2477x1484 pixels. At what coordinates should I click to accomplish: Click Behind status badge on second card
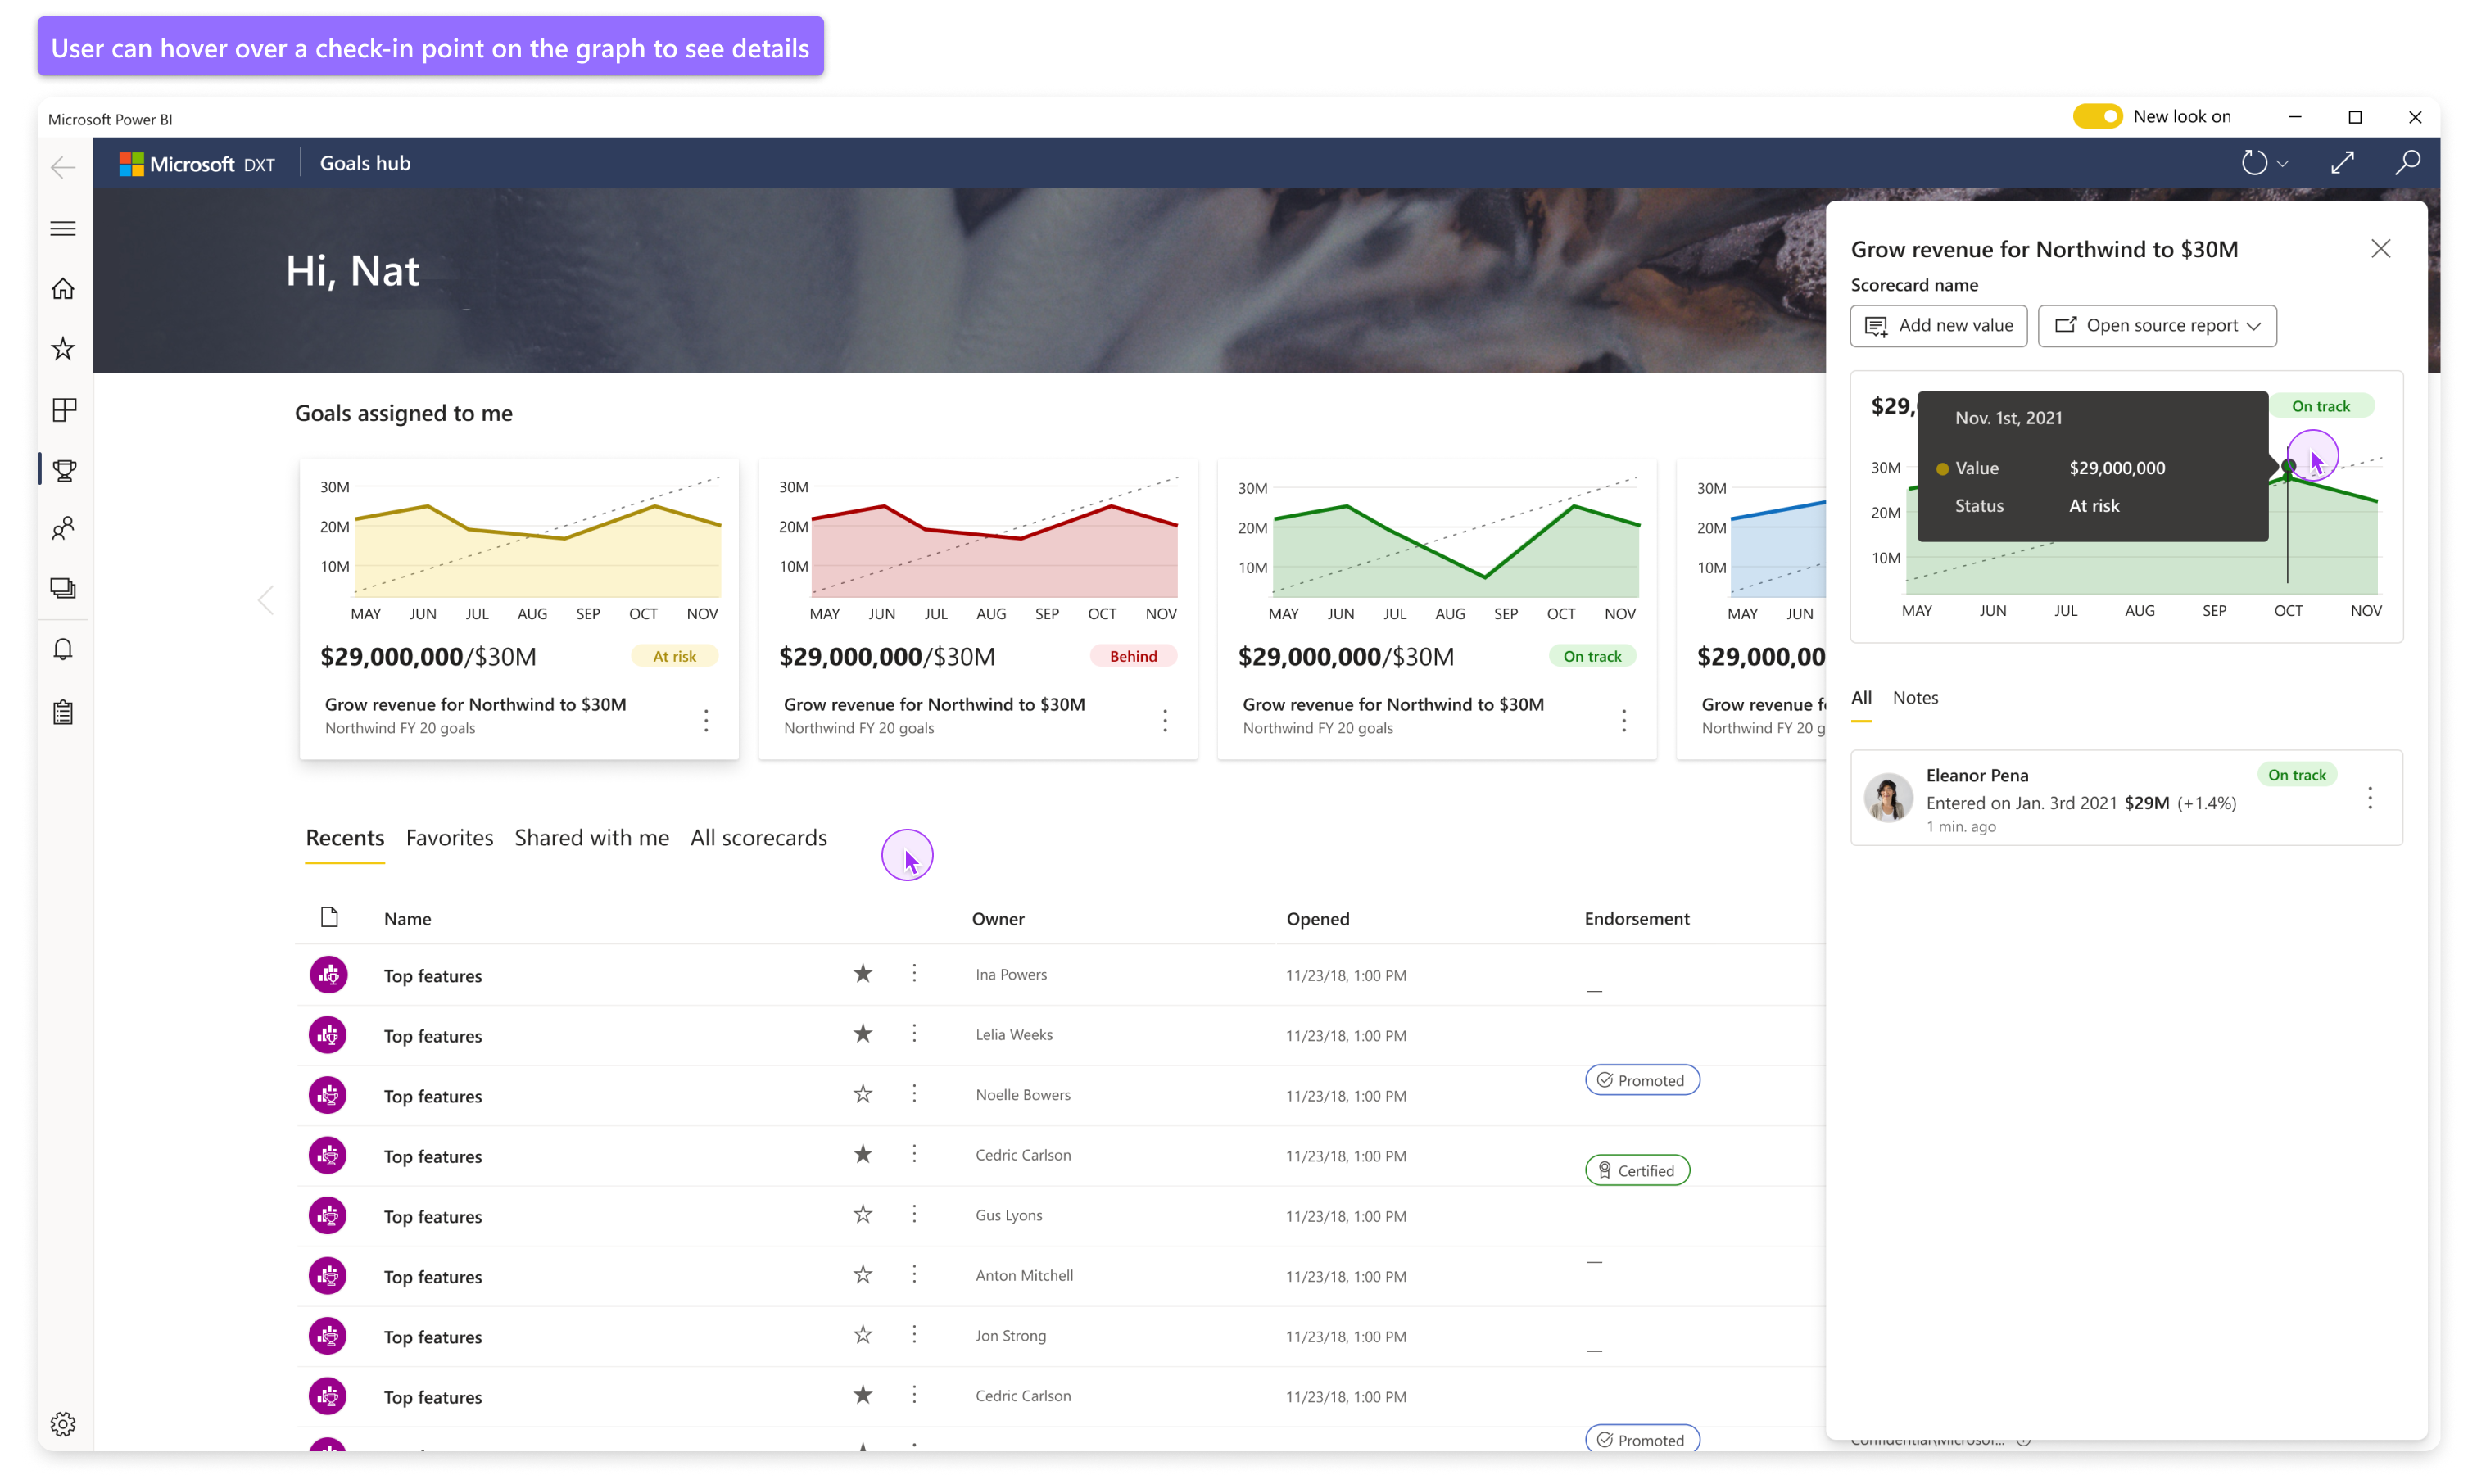click(1133, 656)
